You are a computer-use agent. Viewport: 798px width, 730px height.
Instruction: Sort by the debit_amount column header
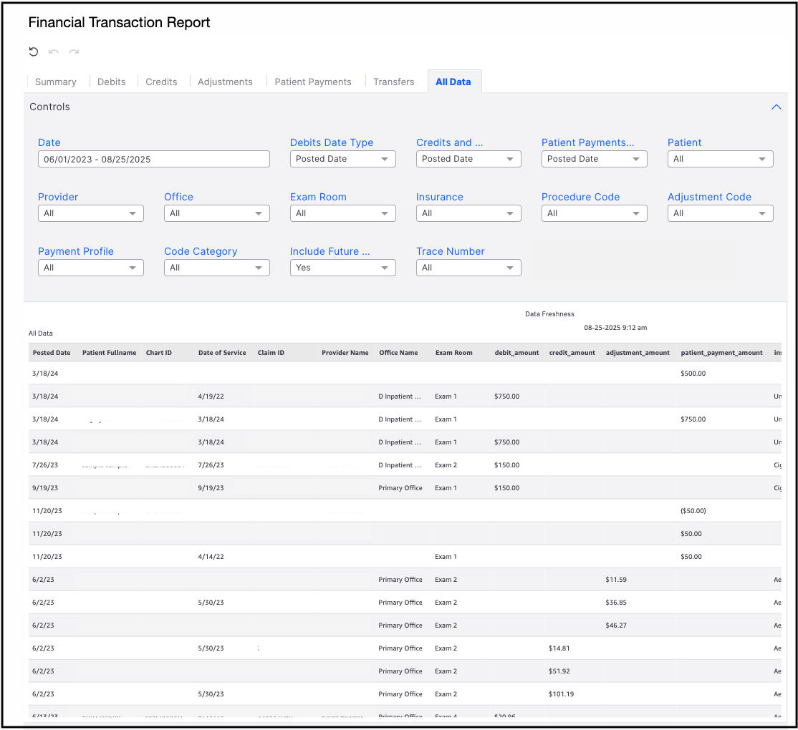point(516,353)
